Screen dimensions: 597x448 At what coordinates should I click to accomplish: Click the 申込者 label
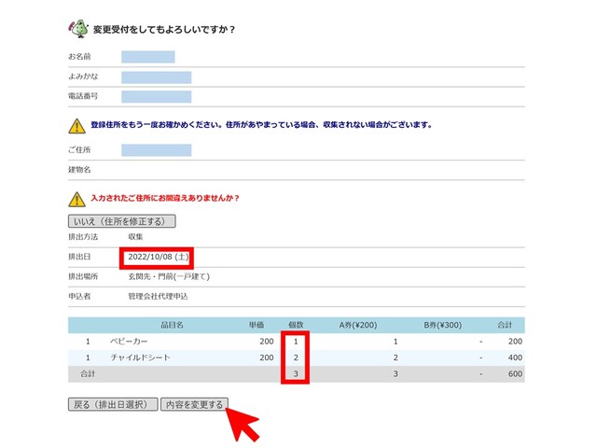(79, 297)
